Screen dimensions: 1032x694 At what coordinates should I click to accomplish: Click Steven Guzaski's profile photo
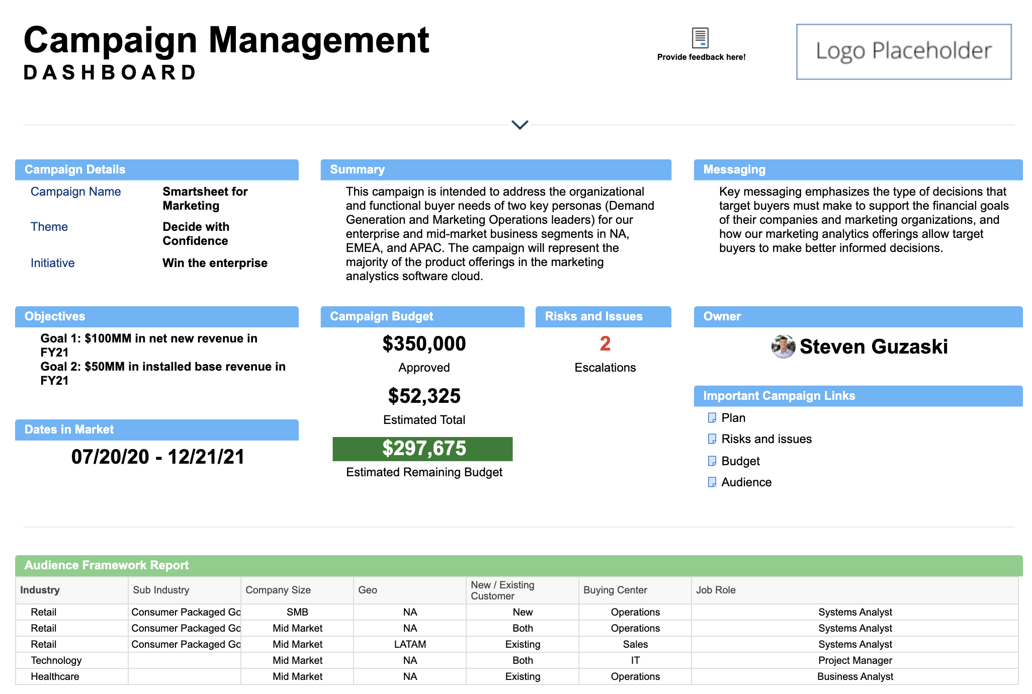coord(783,346)
